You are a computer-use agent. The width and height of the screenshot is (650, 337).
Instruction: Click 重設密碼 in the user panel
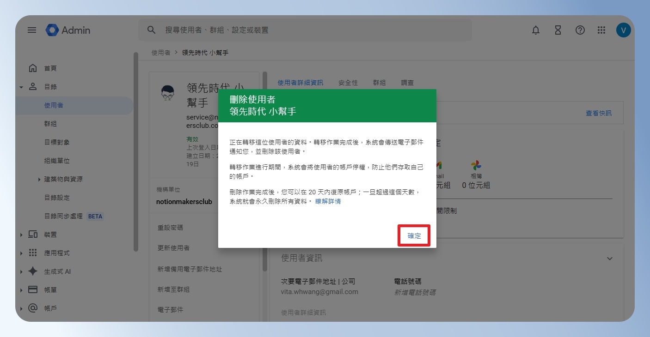click(x=170, y=228)
